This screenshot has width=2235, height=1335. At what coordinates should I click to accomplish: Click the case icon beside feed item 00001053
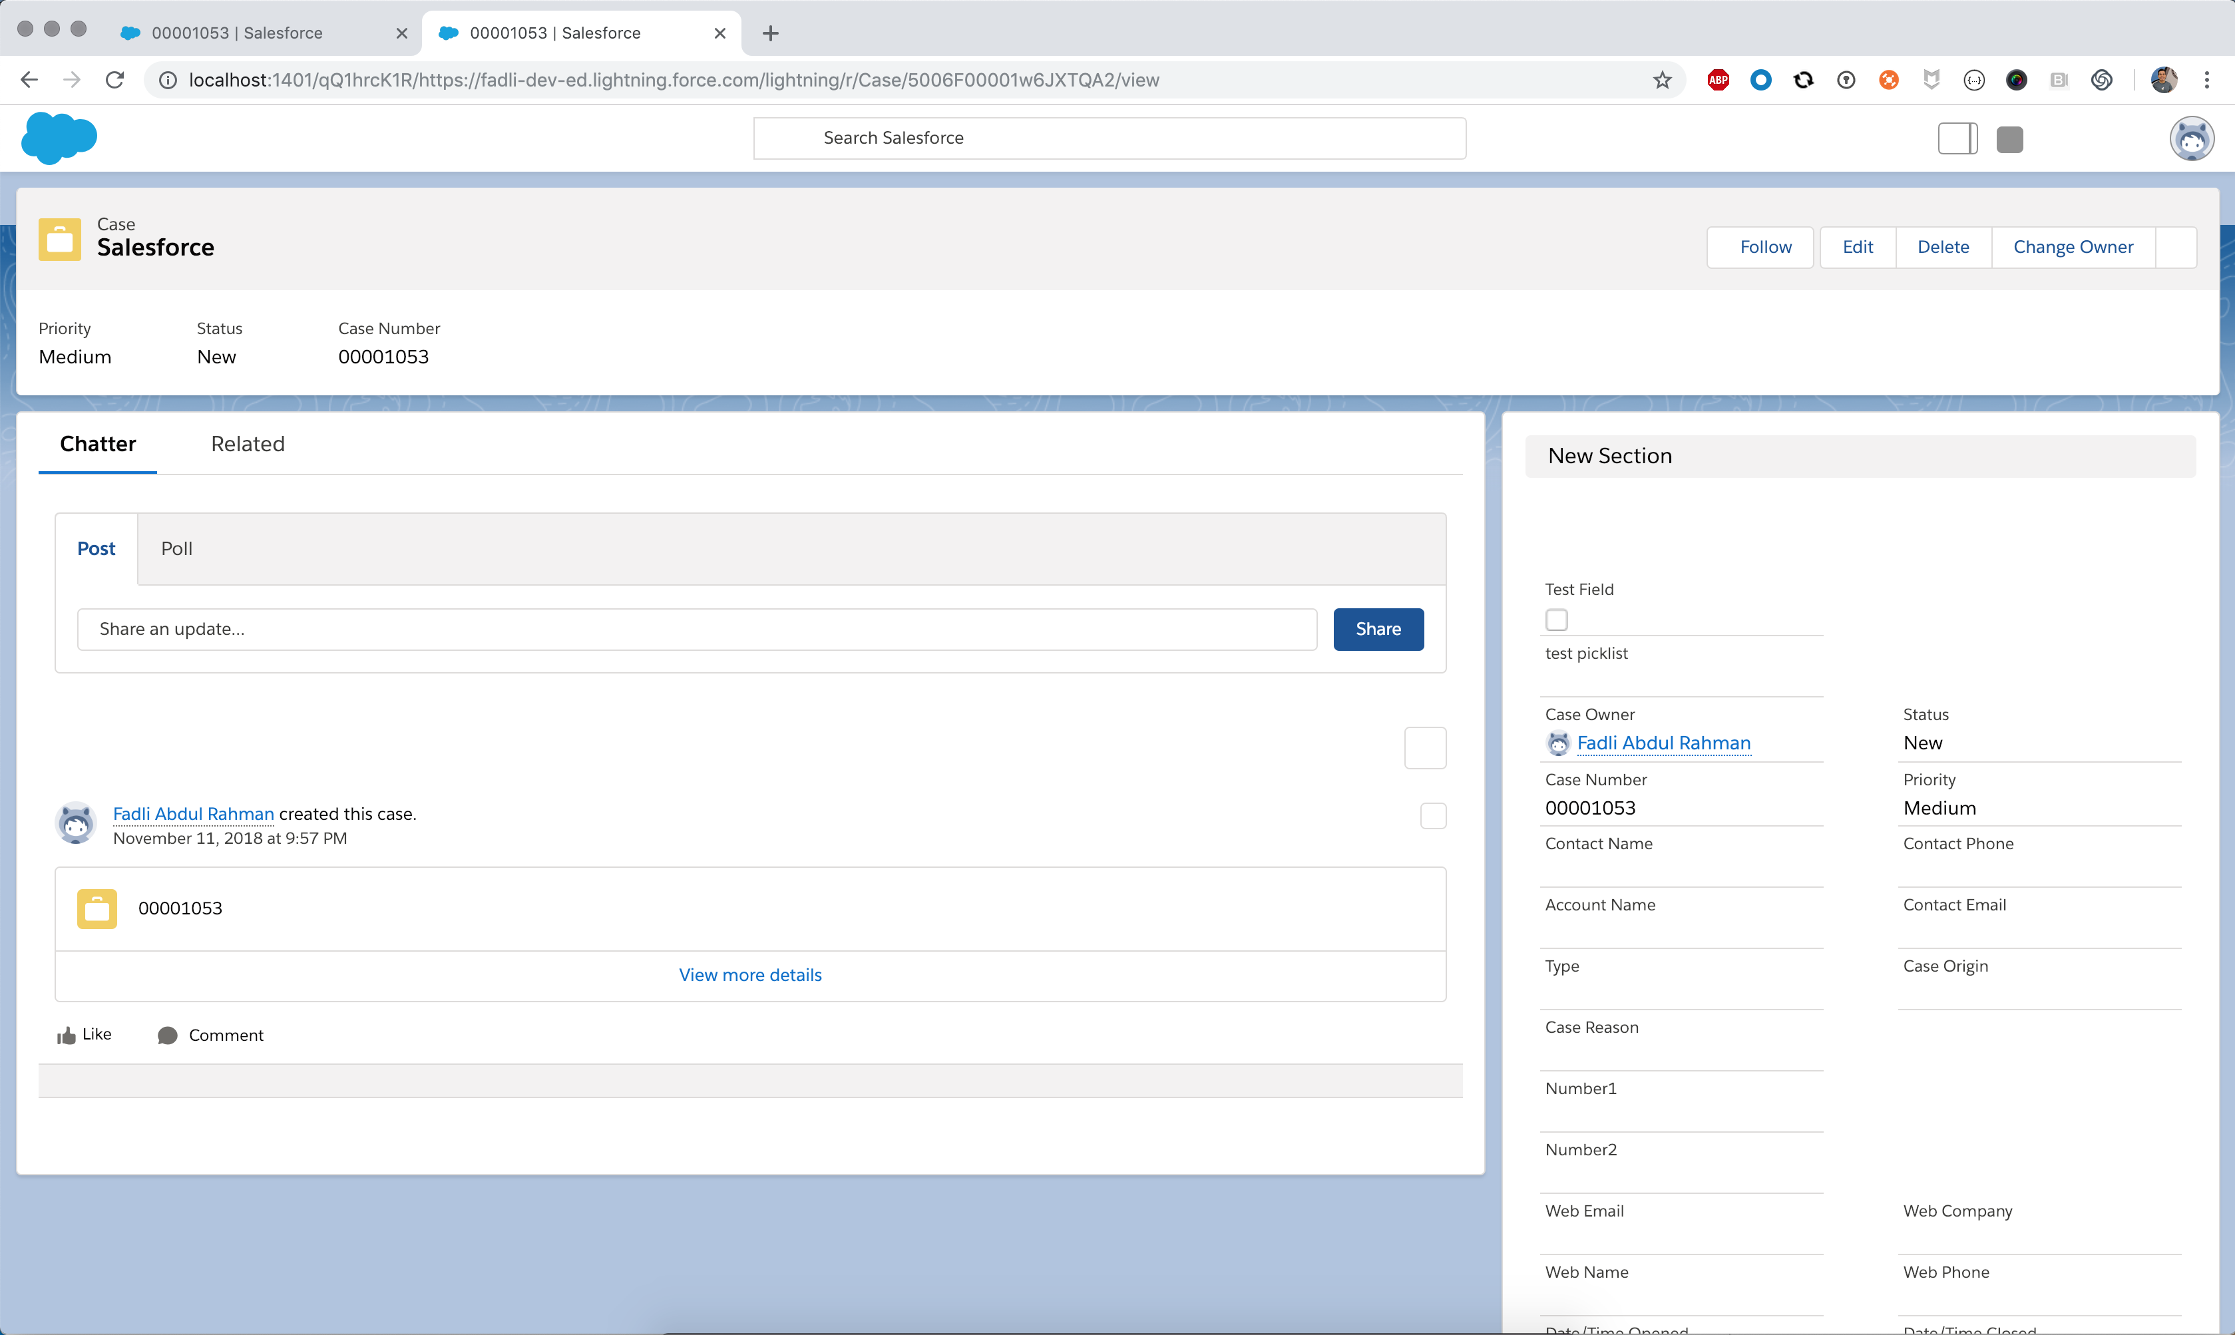pyautogui.click(x=97, y=908)
